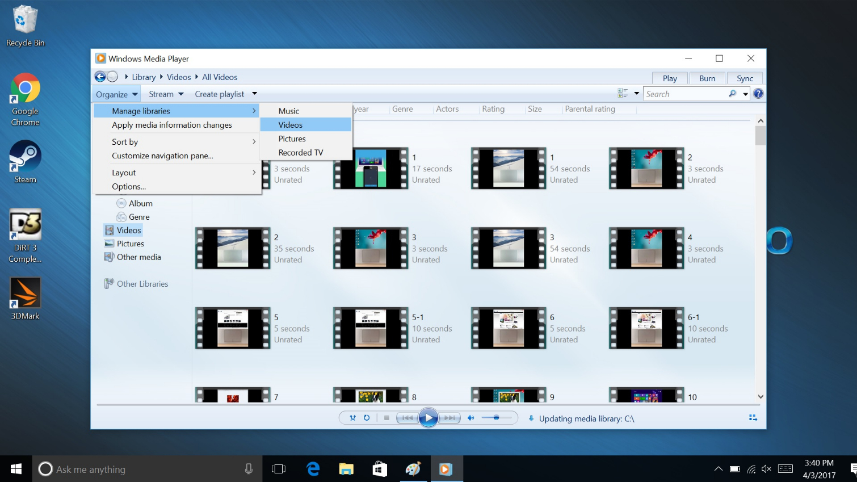
Task: Open File Explorer in taskbar
Action: pyautogui.click(x=346, y=469)
